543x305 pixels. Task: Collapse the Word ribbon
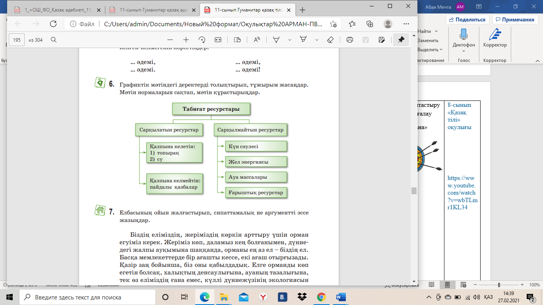click(537, 61)
